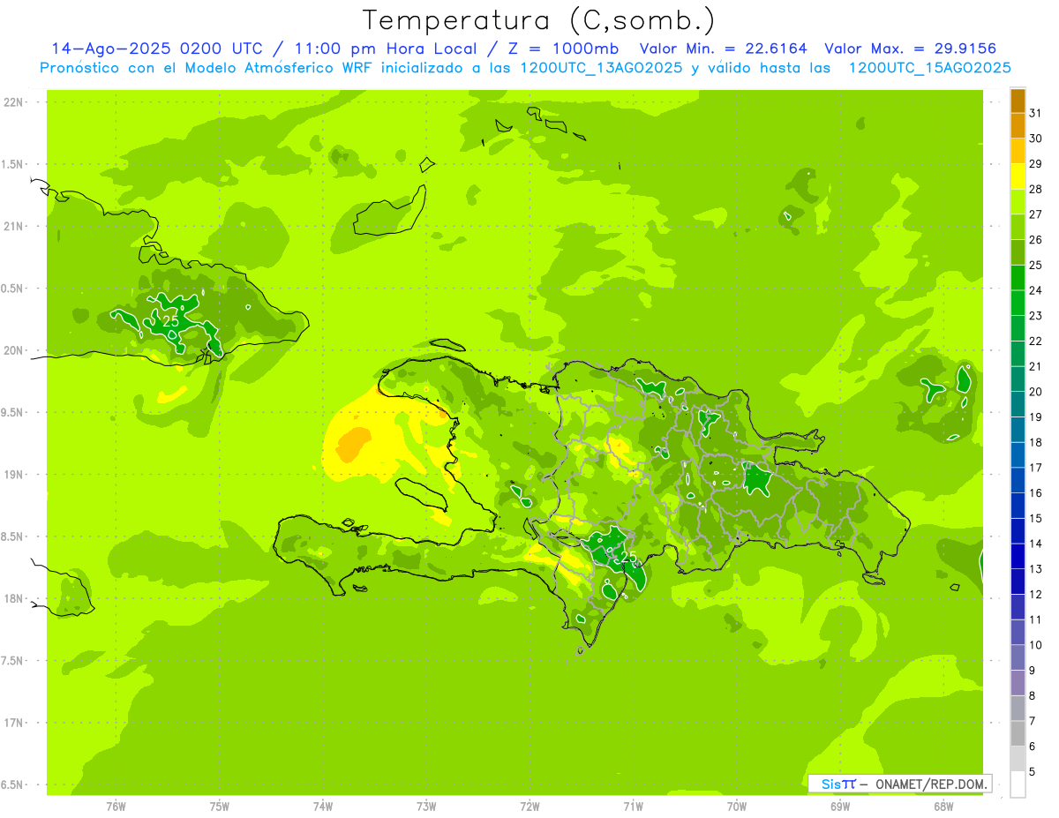Click the color bar value '20'
This screenshot has width=1059, height=818.
tap(1036, 392)
